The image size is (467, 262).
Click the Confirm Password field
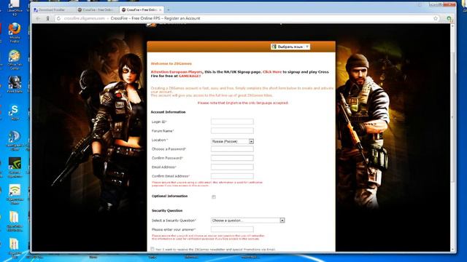tap(232, 158)
